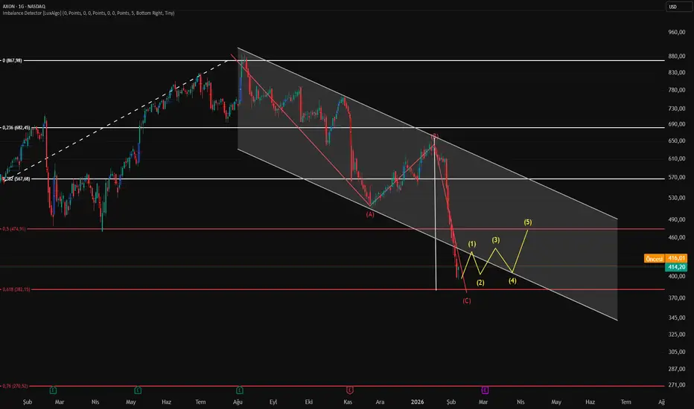The width and height of the screenshot is (694, 409).
Task: Click the 345,00 price scale label
Action: [676, 318]
